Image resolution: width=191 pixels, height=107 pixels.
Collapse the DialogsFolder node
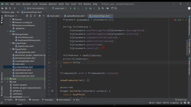tap(10, 34)
